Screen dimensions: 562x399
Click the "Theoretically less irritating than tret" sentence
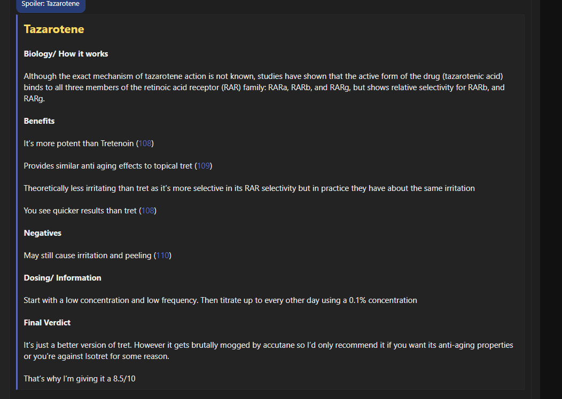coord(249,188)
